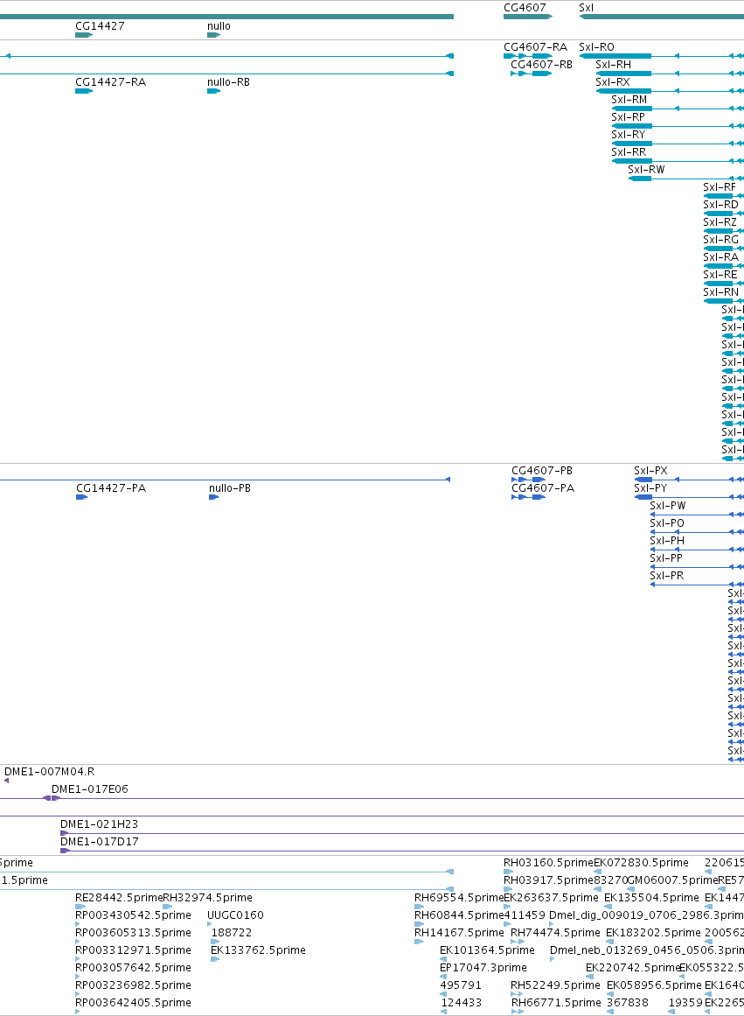
Task: Open the RP003642405.5prime EST label
Action: click(134, 1003)
